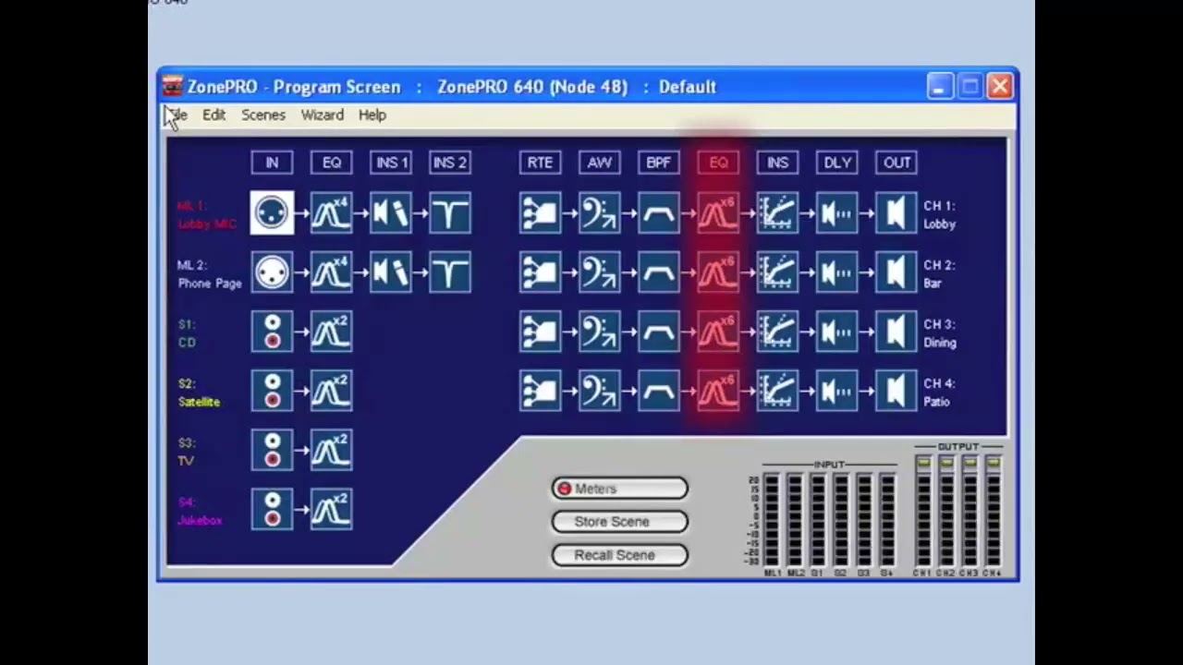This screenshot has height=665, width=1183.
Task: Open the CH 4 Patio output insert module
Action: pyautogui.click(x=777, y=391)
